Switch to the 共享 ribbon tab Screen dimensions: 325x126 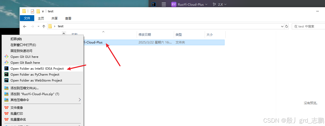[55, 18]
